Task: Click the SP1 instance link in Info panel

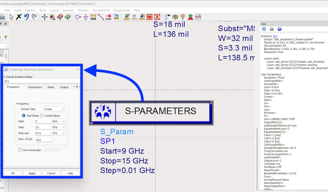Action: tap(275, 36)
